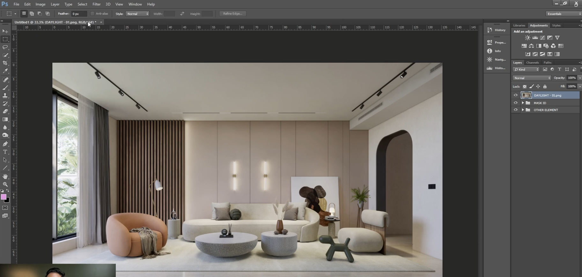Select the Pen tool
Image resolution: width=582 pixels, height=277 pixels.
pyautogui.click(x=5, y=144)
